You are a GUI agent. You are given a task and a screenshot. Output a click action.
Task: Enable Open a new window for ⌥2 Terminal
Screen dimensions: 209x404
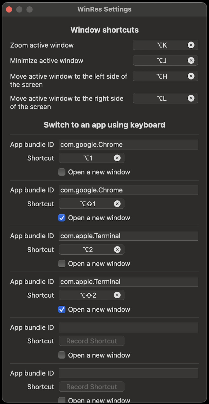(62, 264)
